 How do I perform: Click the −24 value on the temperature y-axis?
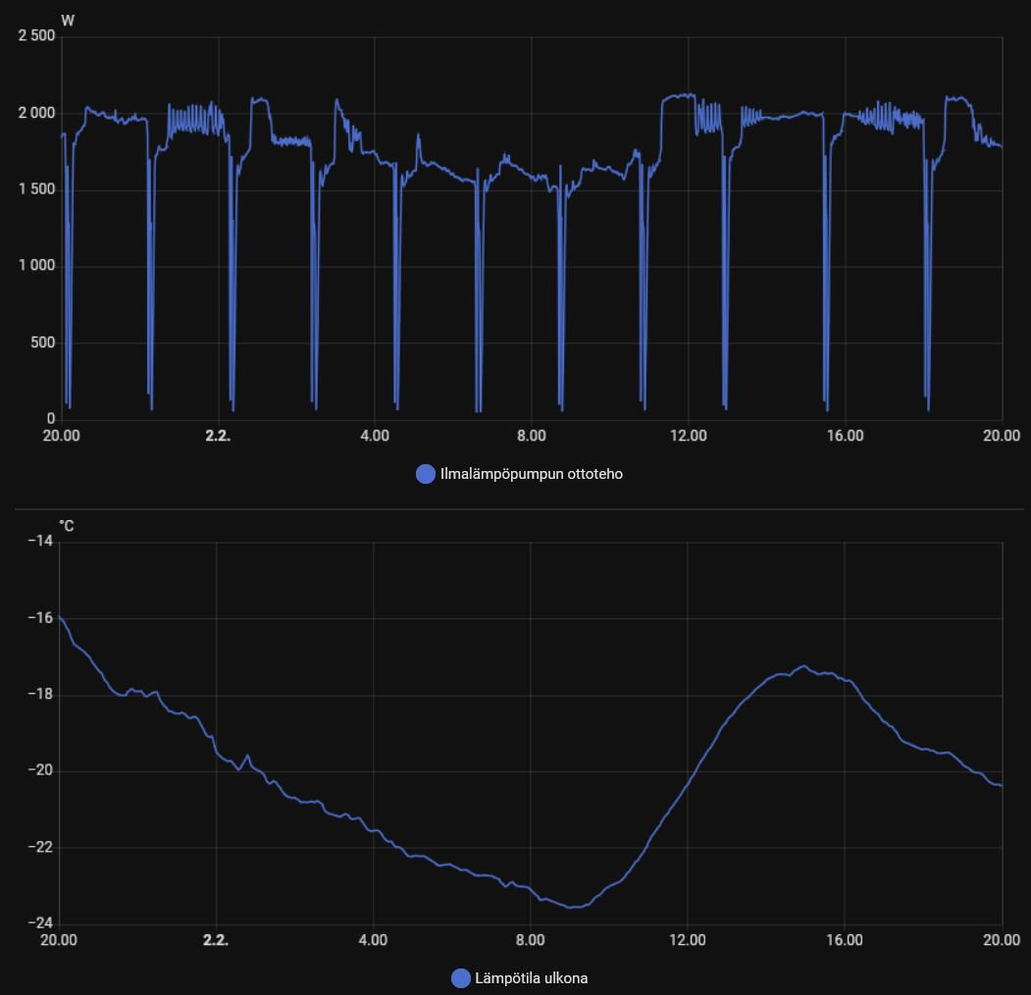coord(40,923)
